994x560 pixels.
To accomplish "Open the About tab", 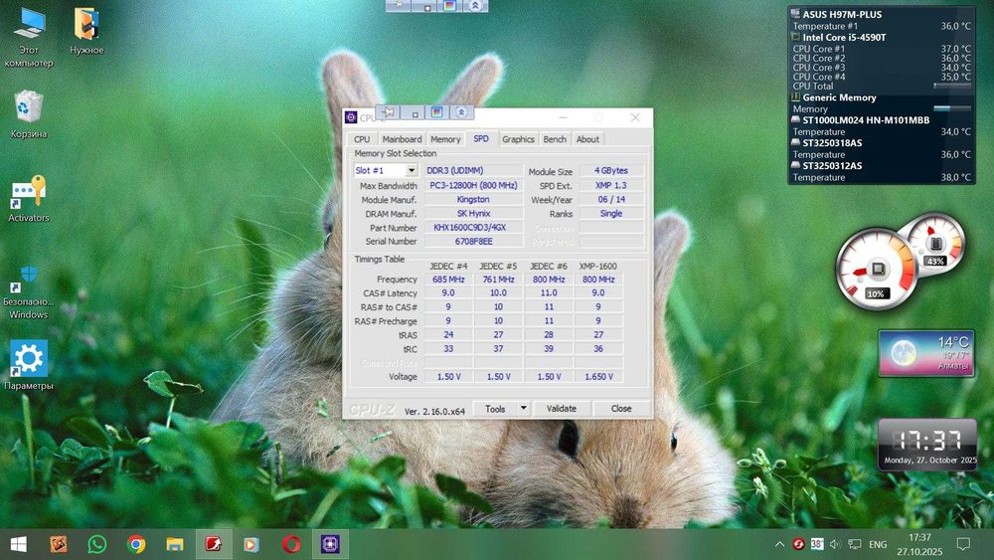I will tap(587, 139).
